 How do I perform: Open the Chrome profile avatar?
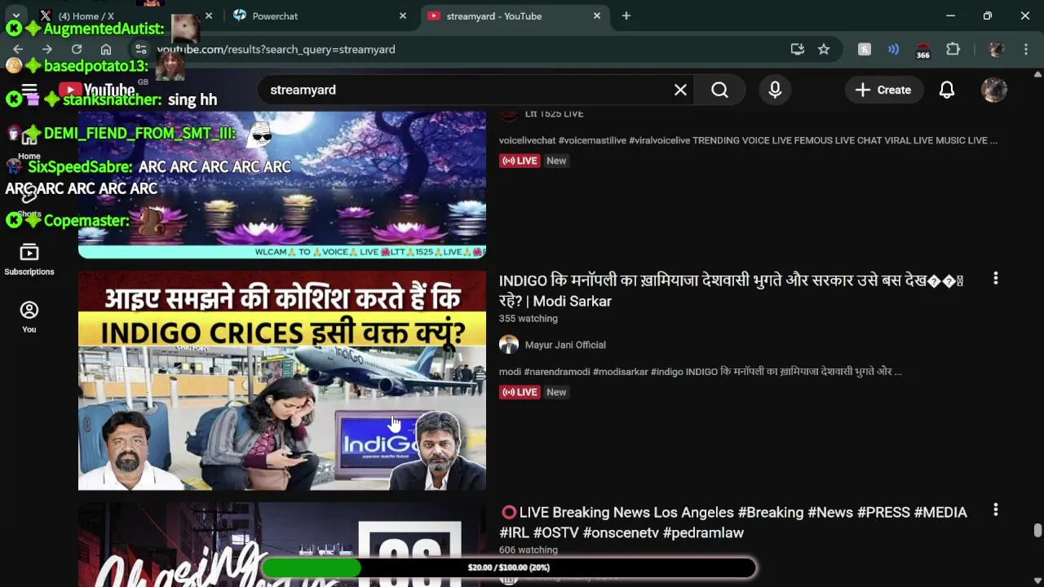(x=996, y=49)
